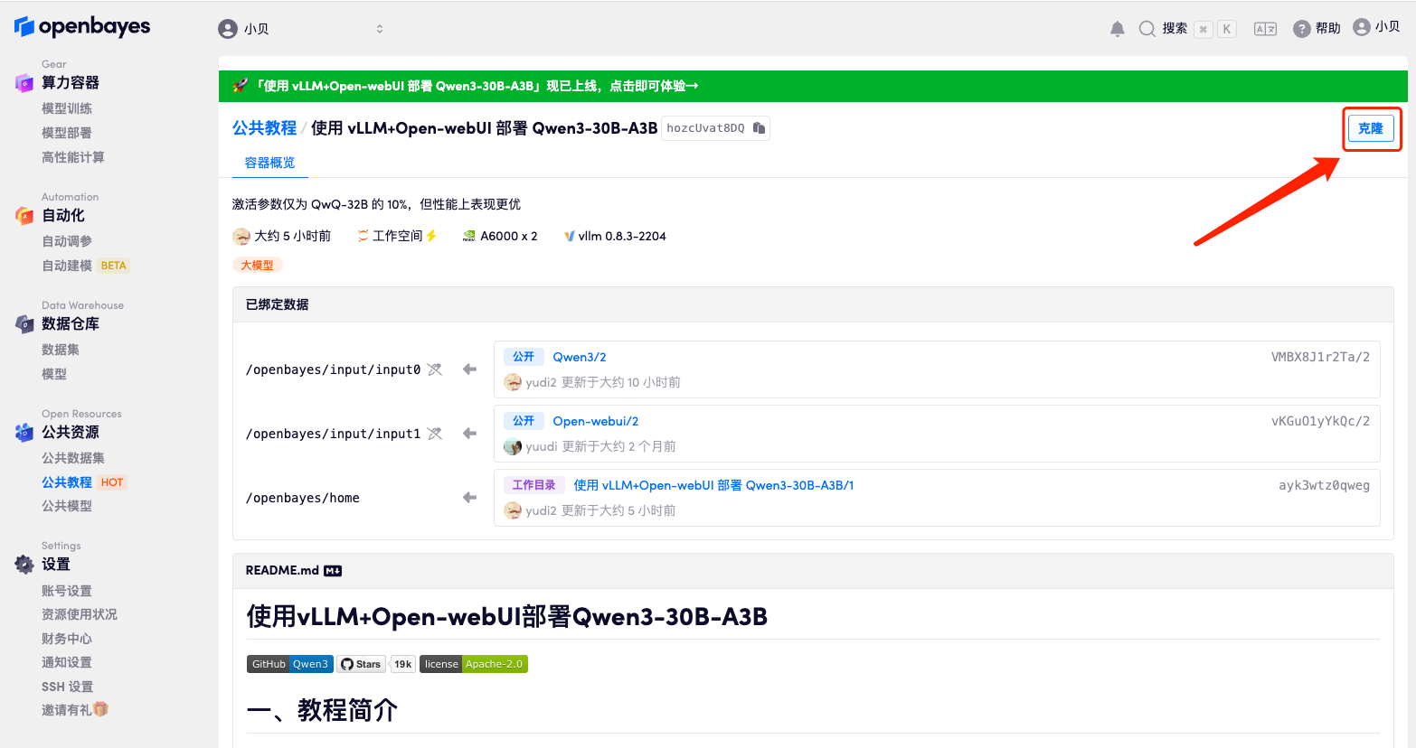This screenshot has height=748, width=1416.
Task: Switch language with the translate icon
Action: [x=1265, y=29]
